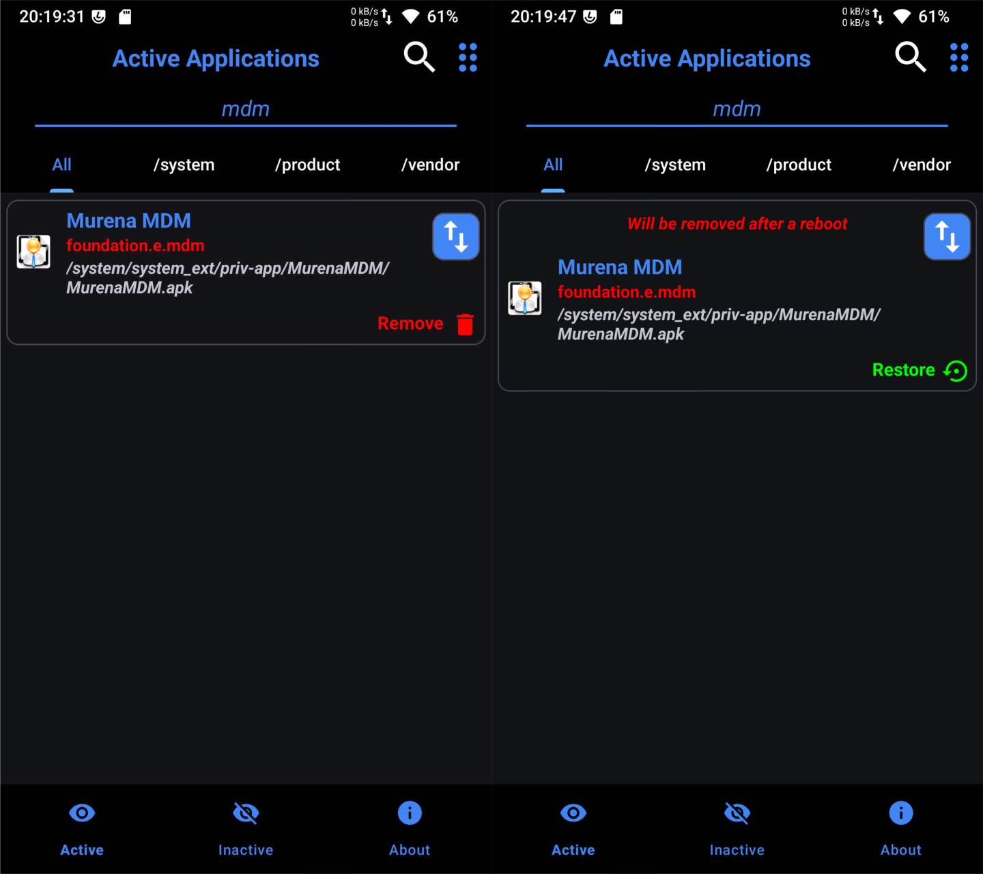Open About info icon in right screen

pos(901,813)
